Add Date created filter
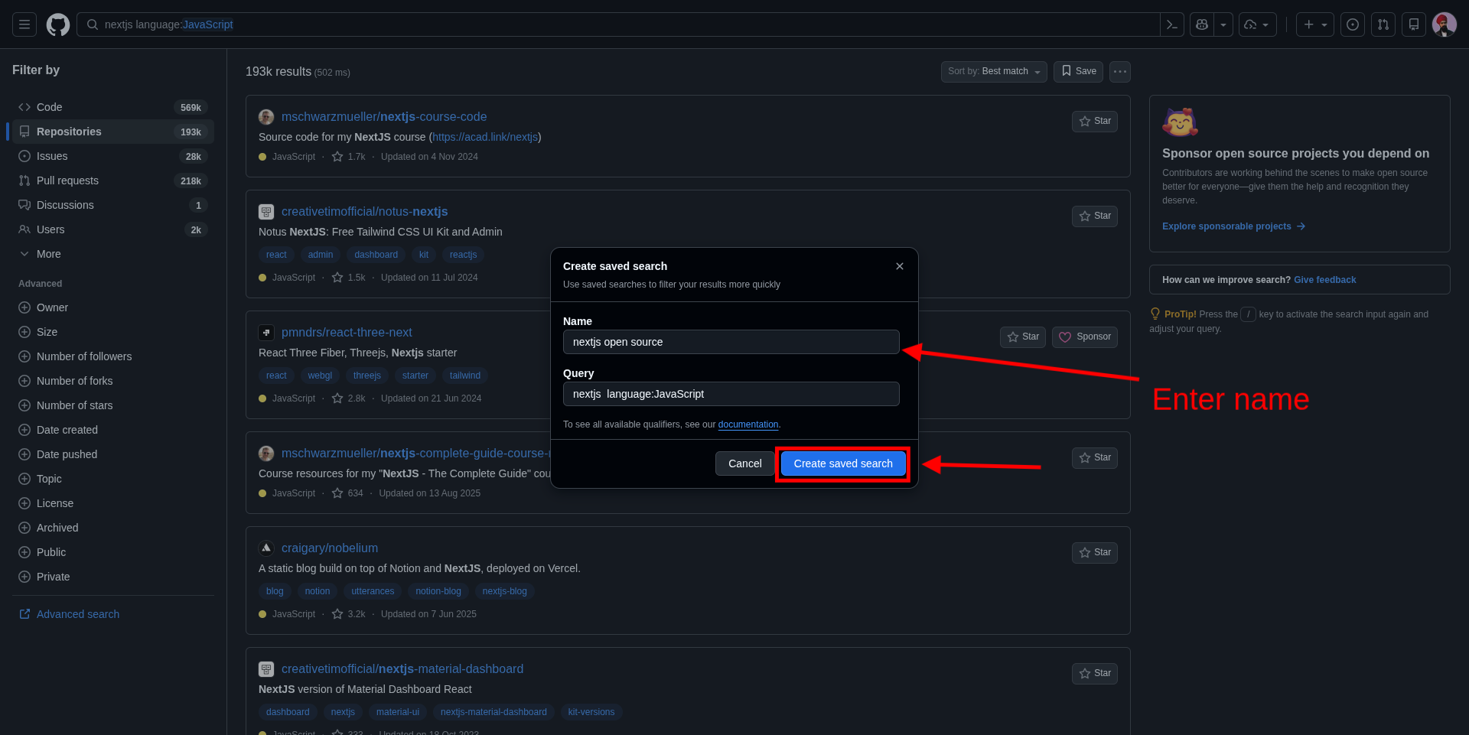The width and height of the screenshot is (1469, 735). click(x=113, y=430)
